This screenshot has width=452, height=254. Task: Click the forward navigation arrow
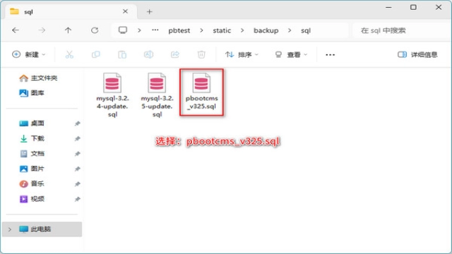pos(42,30)
